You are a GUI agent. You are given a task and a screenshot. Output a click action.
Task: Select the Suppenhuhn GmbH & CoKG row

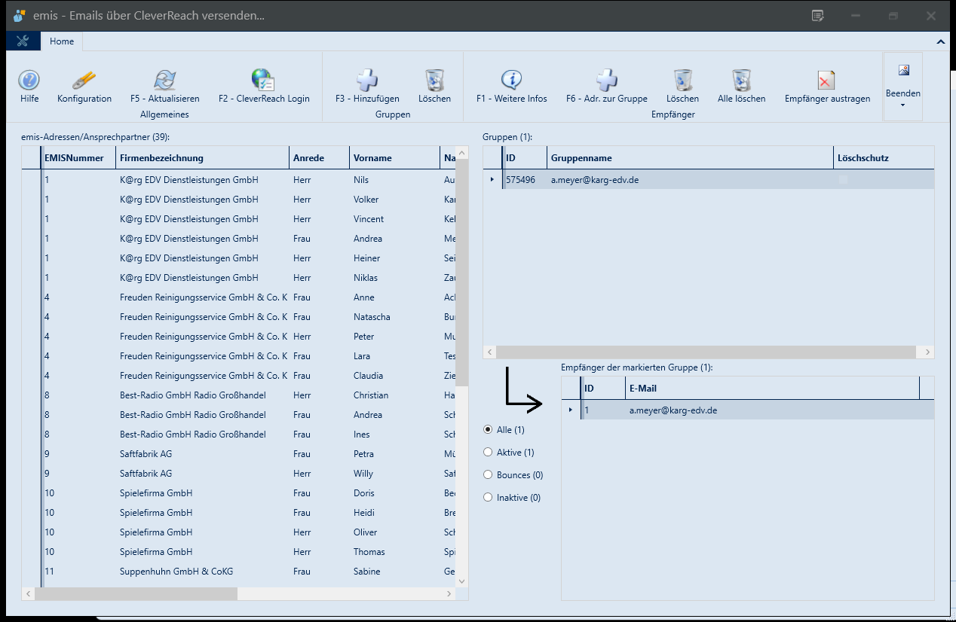tap(239, 572)
